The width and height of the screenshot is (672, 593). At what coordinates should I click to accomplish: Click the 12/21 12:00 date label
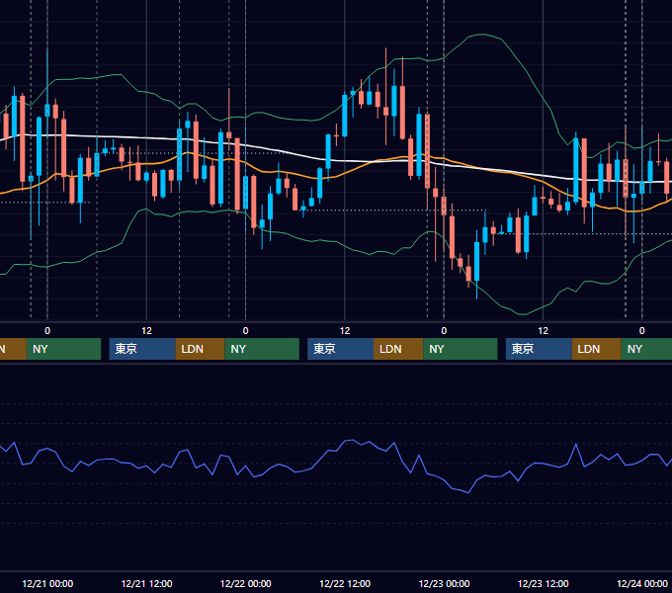tap(146, 583)
